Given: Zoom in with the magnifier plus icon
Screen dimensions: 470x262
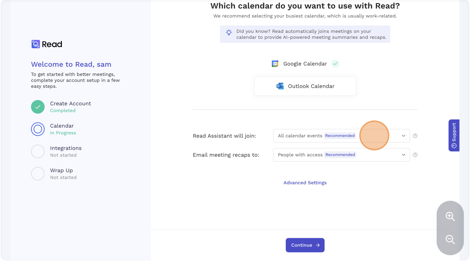Looking at the screenshot, I should [450, 216].
